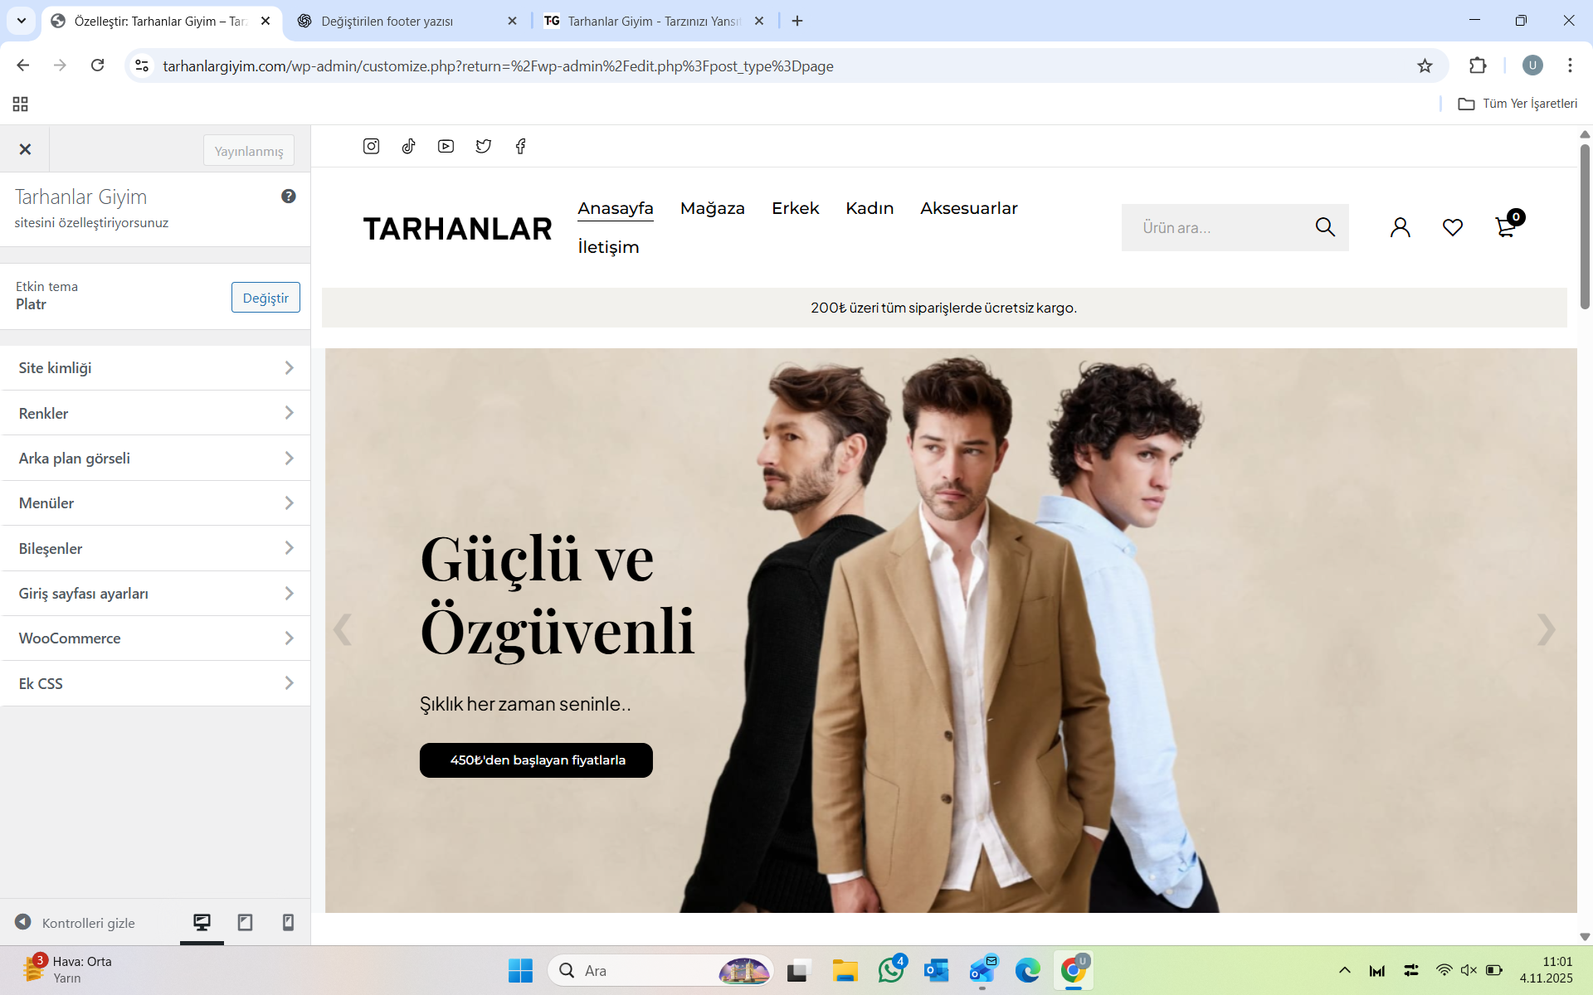This screenshot has width=1593, height=995.
Task: Open the Instagram social icon
Action: coord(371,146)
